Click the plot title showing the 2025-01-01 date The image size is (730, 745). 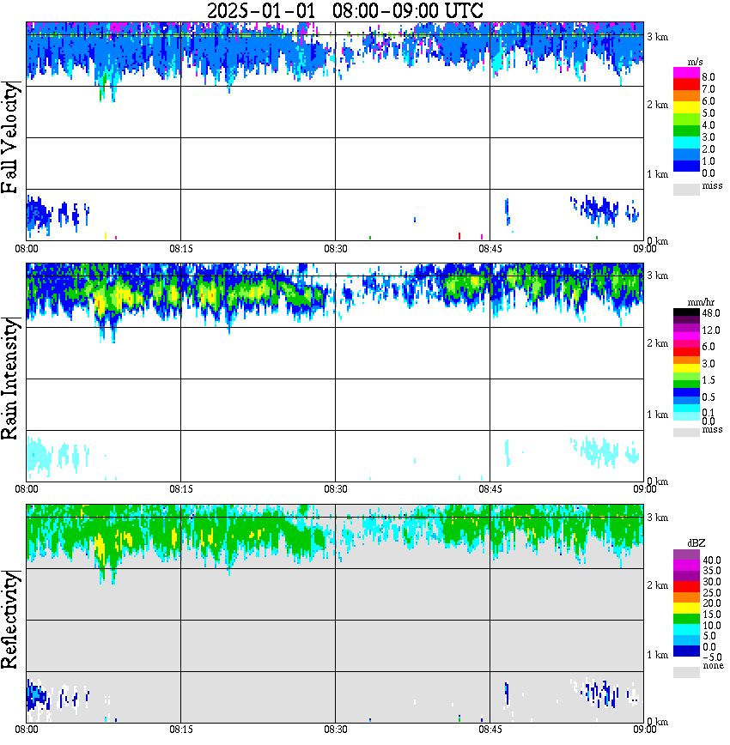click(x=344, y=10)
